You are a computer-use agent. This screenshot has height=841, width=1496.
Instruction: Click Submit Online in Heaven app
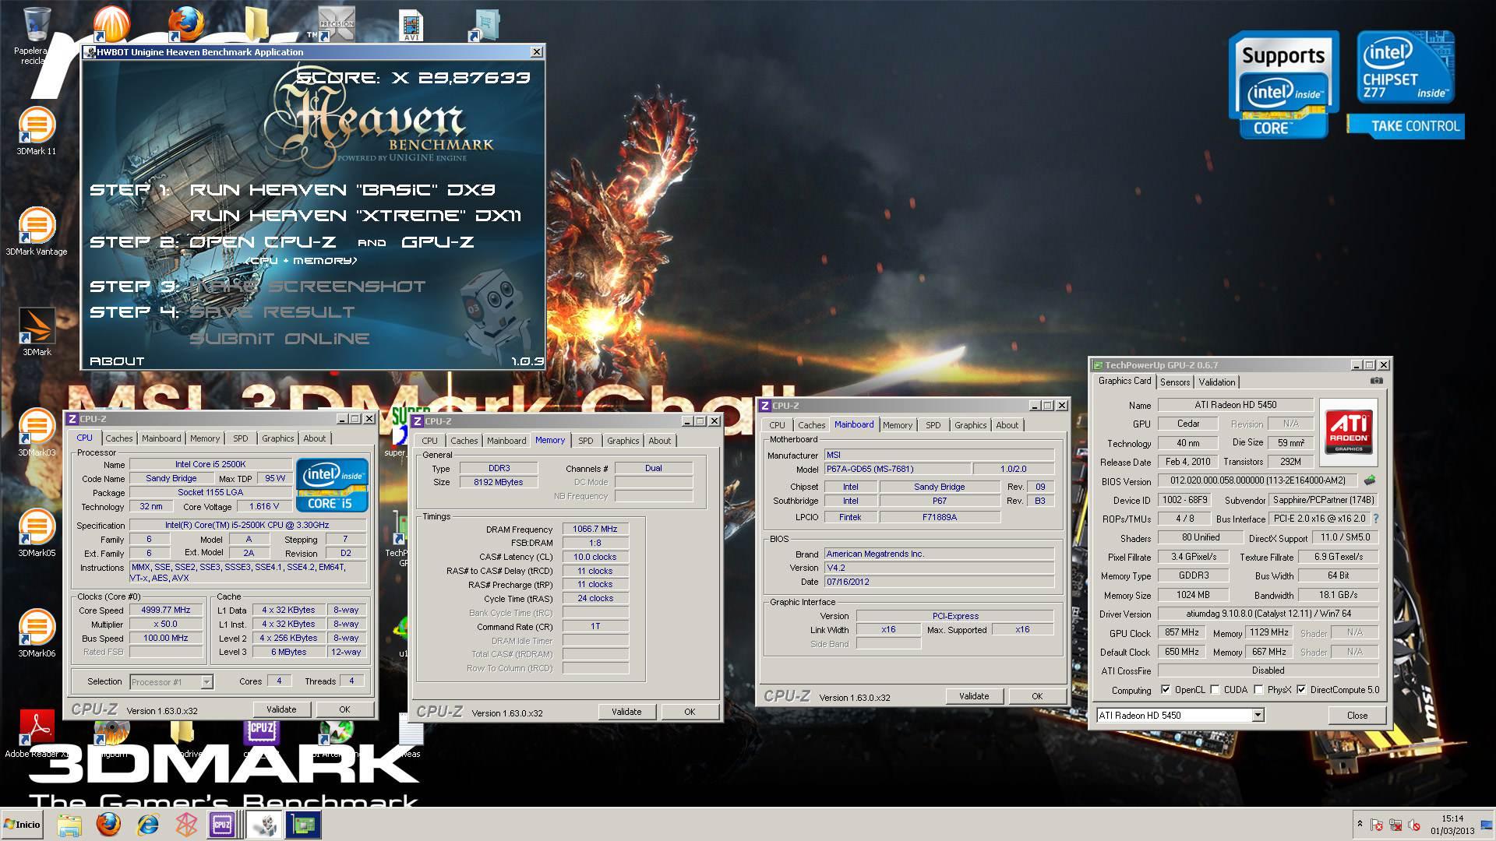pos(279,339)
